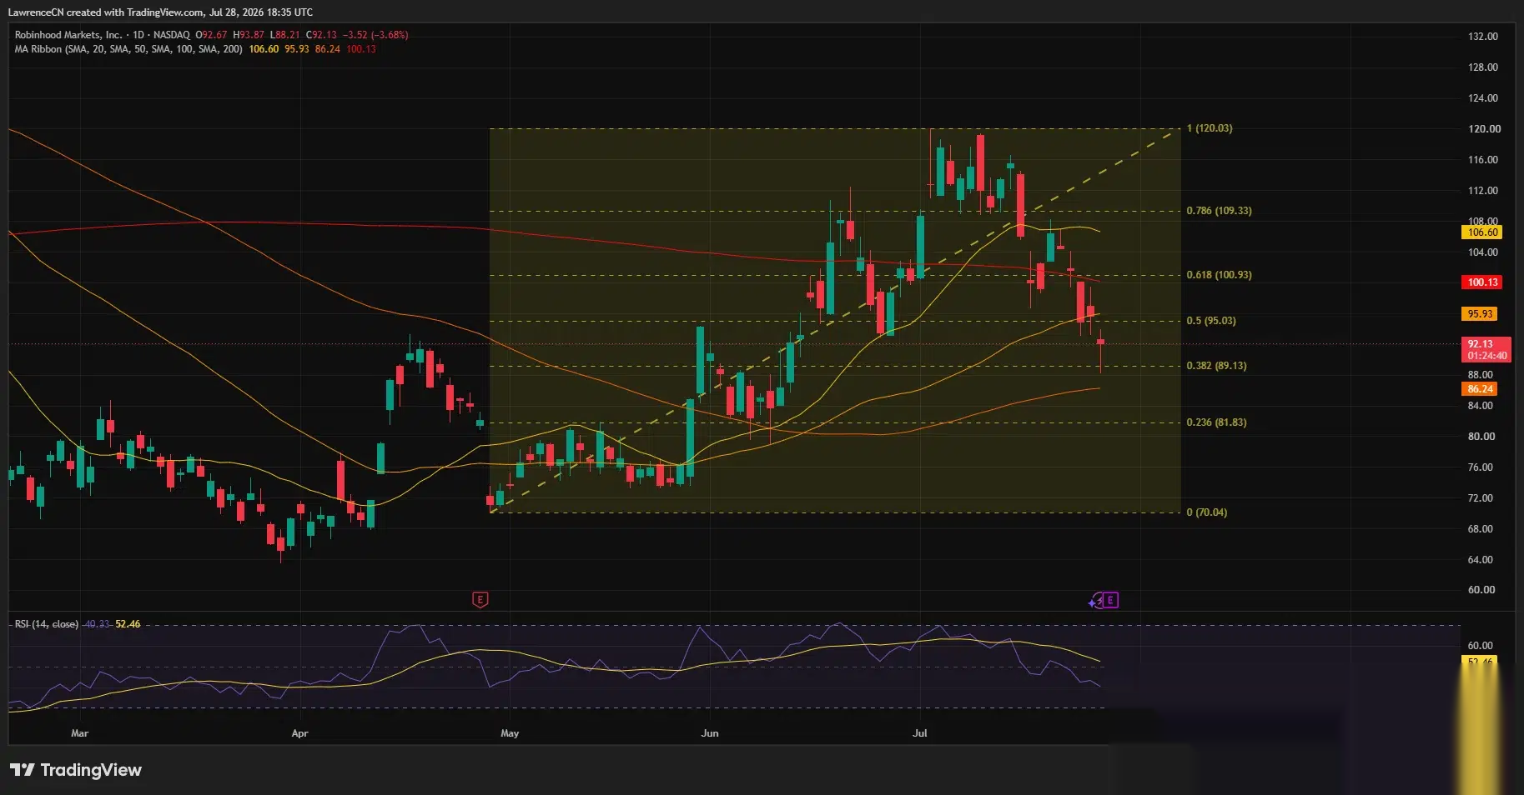Screen dimensions: 1524x795
Task: Click the 60.00 label on the RSI axis
Action: coord(1481,646)
